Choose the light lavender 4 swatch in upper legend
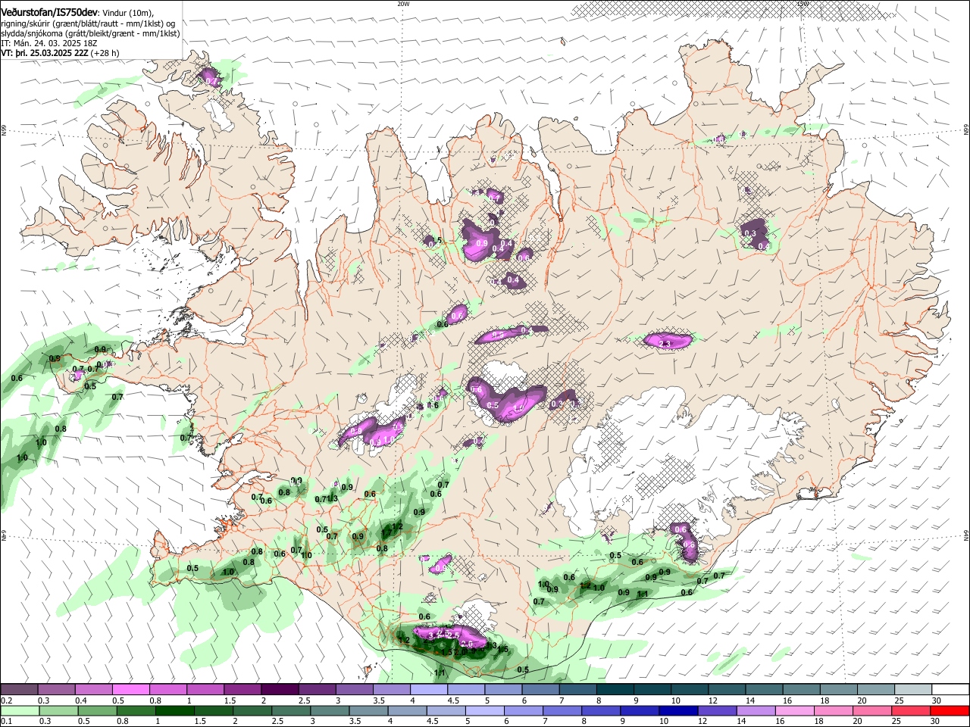Viewport: 970px width, 727px height. 429,690
